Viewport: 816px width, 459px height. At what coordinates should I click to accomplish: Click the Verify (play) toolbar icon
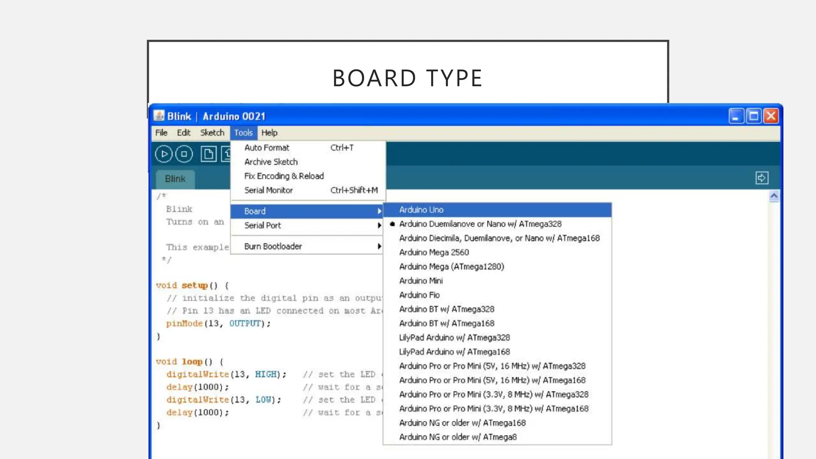[163, 154]
